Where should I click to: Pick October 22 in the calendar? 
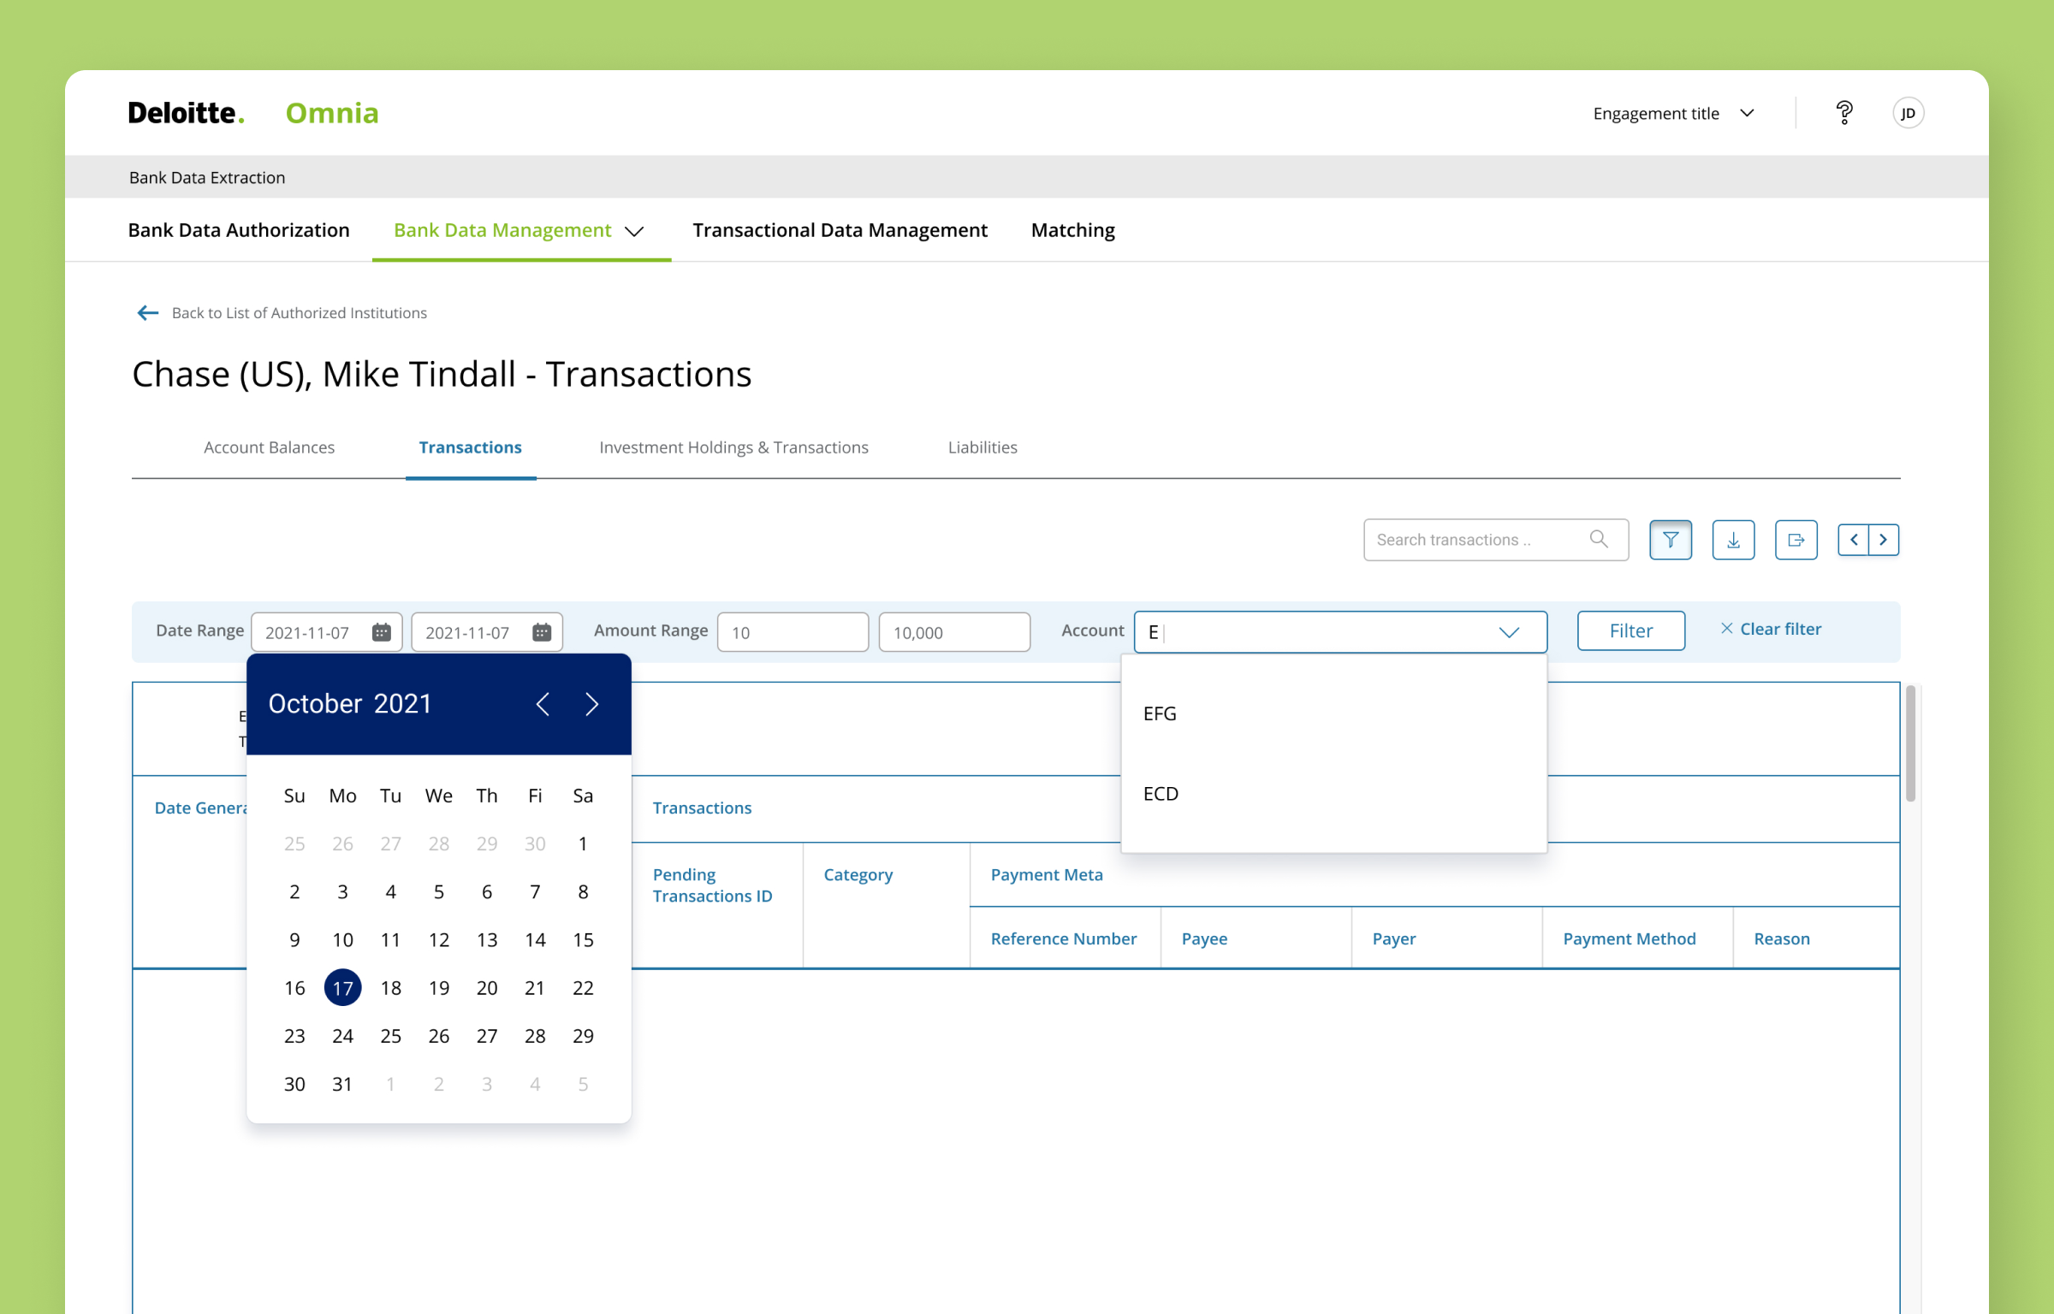(x=583, y=988)
